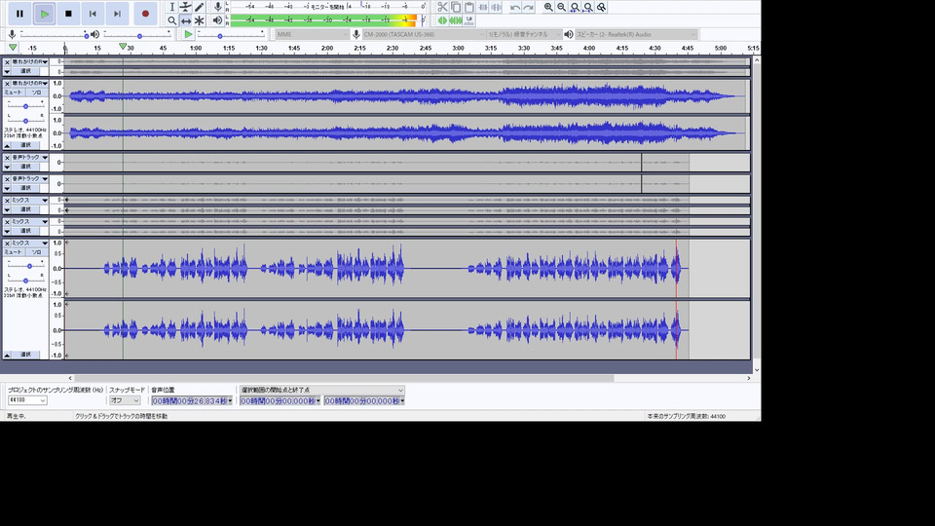Select the Selection (I-beam) tool

pos(171,7)
